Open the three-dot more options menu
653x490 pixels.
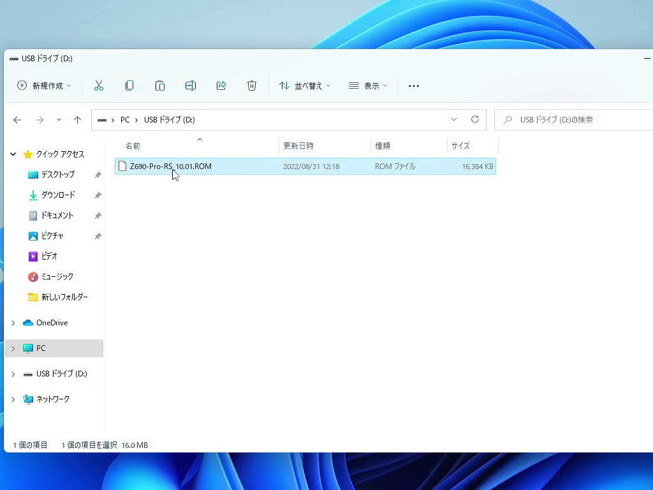pos(413,86)
